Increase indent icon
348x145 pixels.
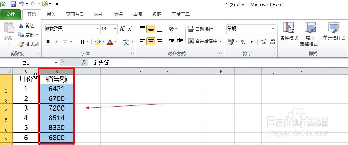point(180,41)
